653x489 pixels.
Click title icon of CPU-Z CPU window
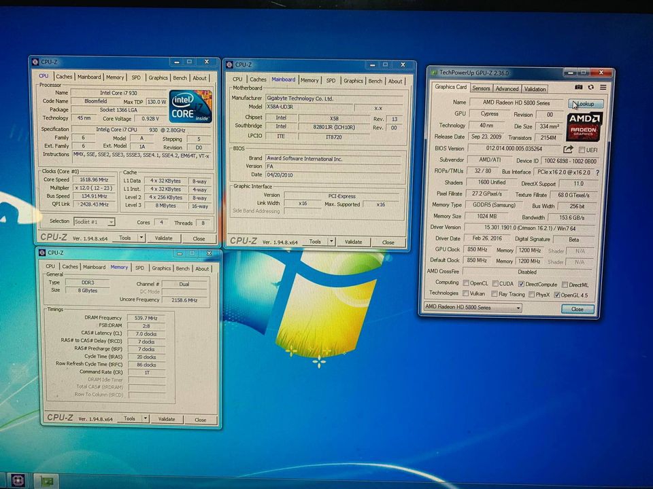click(35, 62)
